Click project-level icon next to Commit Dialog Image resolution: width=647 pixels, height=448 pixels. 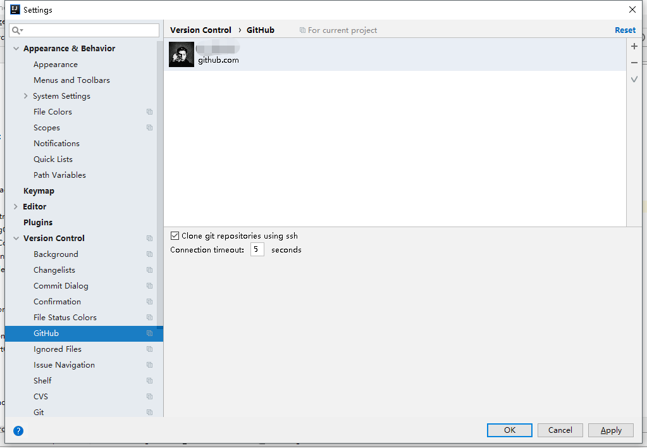click(x=149, y=286)
